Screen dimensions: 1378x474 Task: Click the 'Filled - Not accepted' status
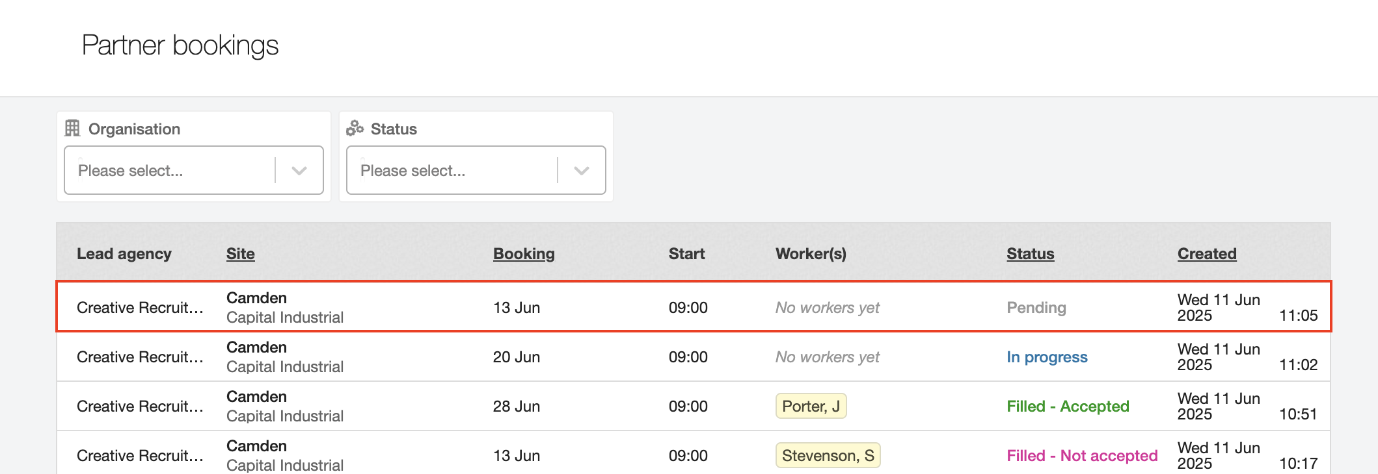1082,456
